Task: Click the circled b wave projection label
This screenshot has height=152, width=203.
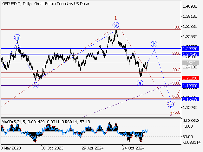Action: coord(154,44)
